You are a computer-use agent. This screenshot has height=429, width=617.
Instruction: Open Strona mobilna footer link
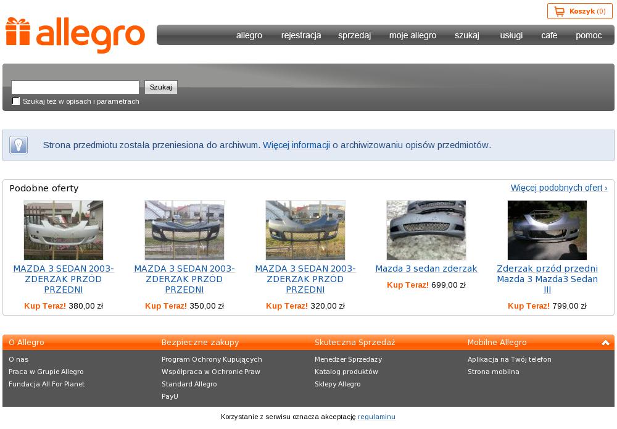point(494,372)
